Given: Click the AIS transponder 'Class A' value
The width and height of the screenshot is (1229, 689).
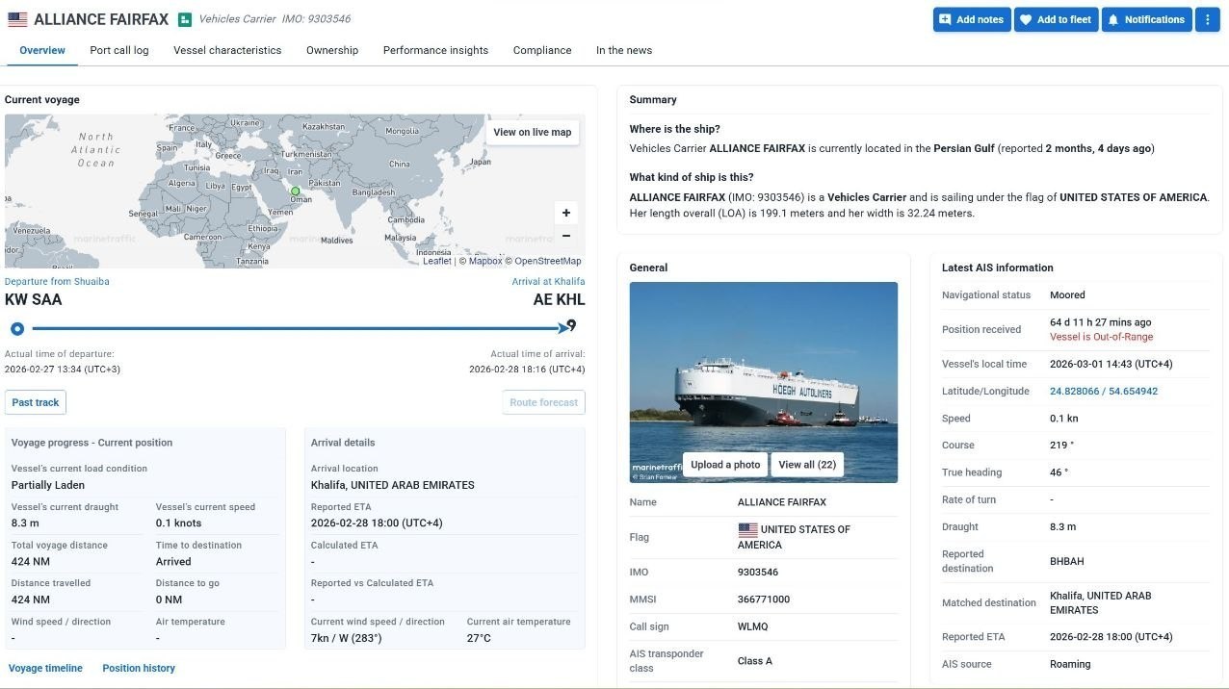Looking at the screenshot, I should point(755,661).
